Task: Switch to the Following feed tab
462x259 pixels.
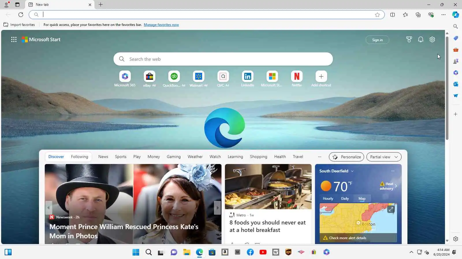Action: tap(79, 157)
